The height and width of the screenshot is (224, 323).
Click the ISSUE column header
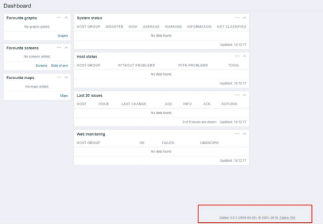104,104
